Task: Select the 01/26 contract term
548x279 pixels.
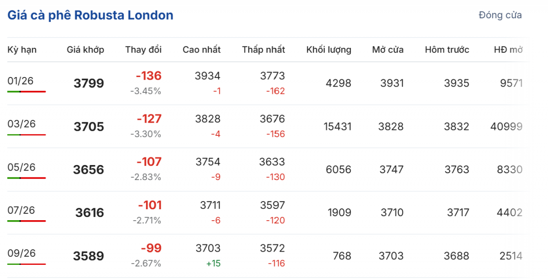Action: [x=21, y=81]
